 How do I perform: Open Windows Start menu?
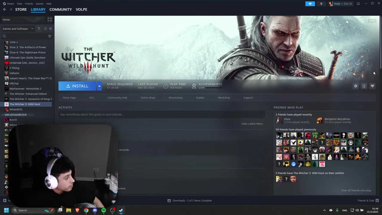pyautogui.click(x=6, y=210)
